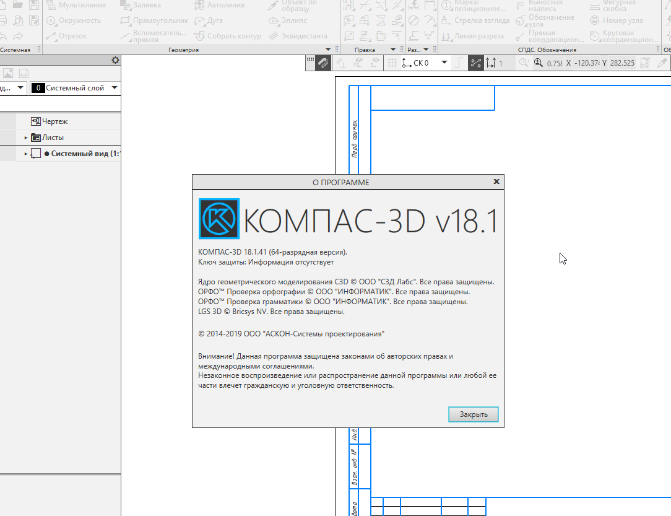
Task: Select Круговая координационная ось tool
Action: [x=624, y=36]
